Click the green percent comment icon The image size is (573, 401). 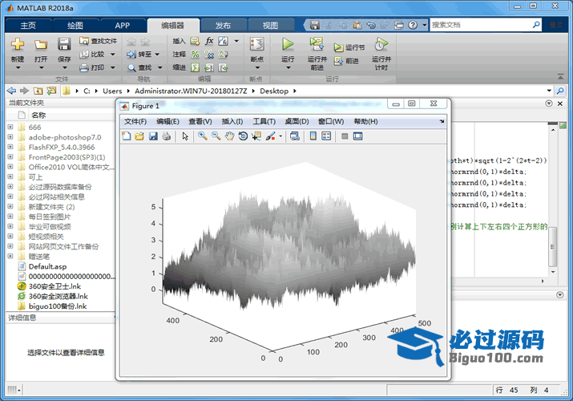point(196,55)
